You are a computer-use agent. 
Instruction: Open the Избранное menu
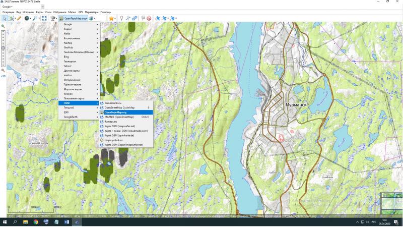tap(59, 12)
